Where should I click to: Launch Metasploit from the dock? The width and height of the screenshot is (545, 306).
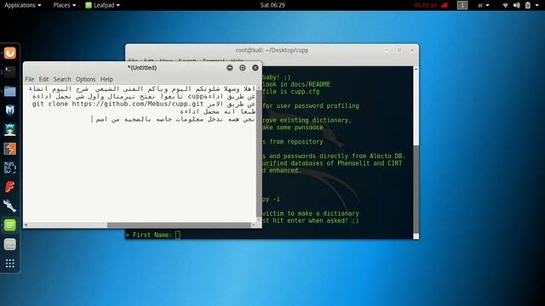(x=9, y=110)
